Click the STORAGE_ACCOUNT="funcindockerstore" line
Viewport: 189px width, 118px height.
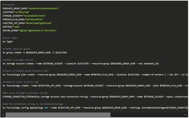coord(24,16)
